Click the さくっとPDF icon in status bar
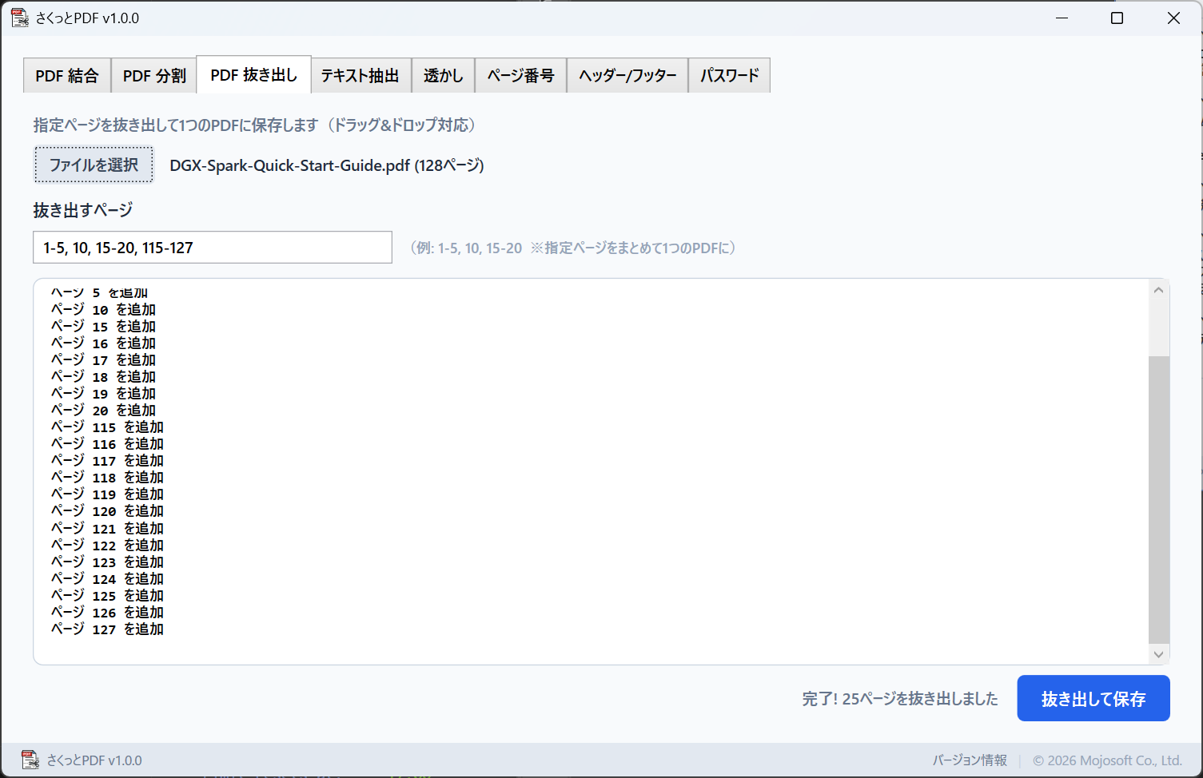The image size is (1203, 778). [30, 760]
